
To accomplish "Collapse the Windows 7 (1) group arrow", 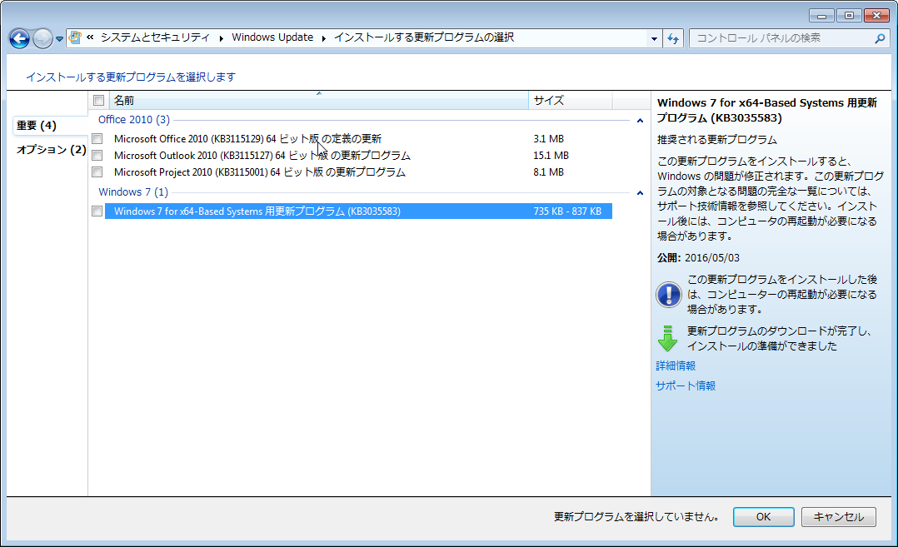I will pyautogui.click(x=640, y=193).
